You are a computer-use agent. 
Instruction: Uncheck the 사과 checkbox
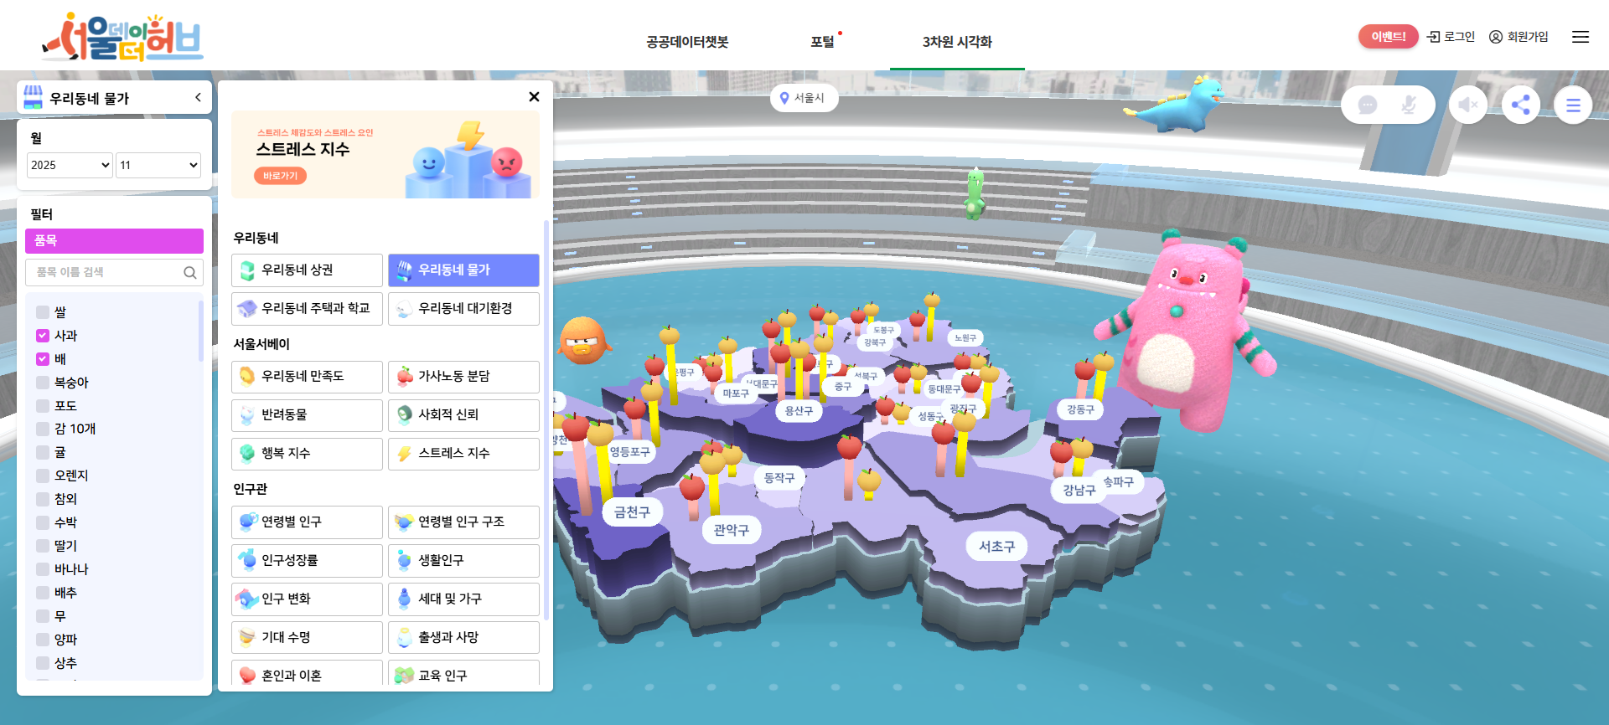tap(43, 336)
